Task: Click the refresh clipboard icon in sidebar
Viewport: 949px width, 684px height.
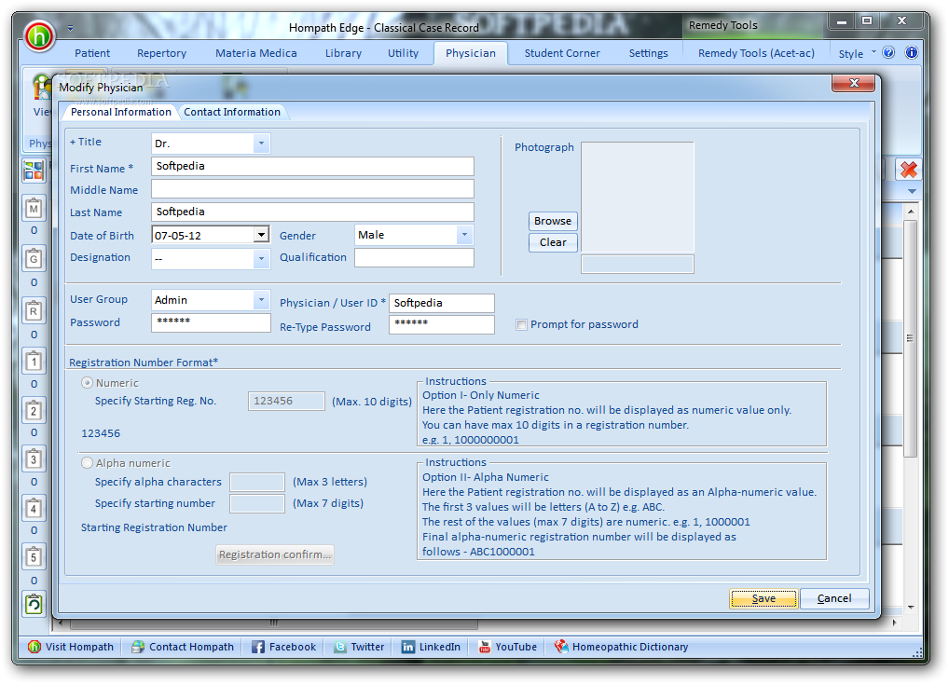Action: pos(34,604)
